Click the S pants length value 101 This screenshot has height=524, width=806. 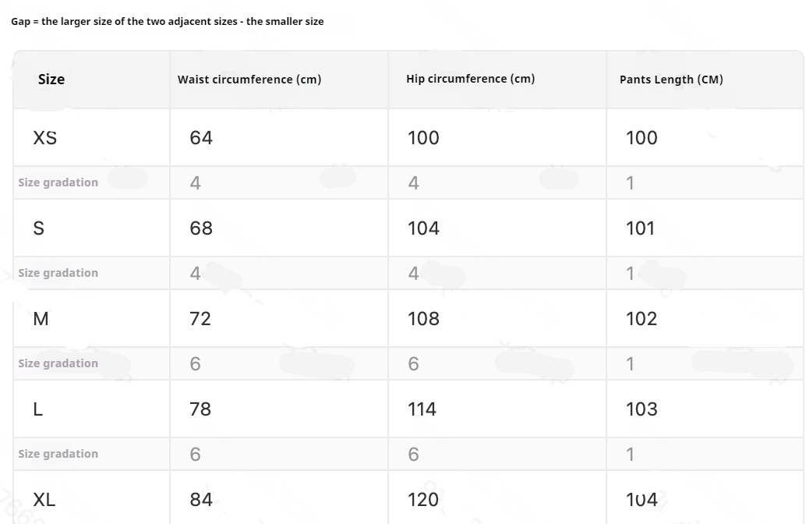(640, 228)
